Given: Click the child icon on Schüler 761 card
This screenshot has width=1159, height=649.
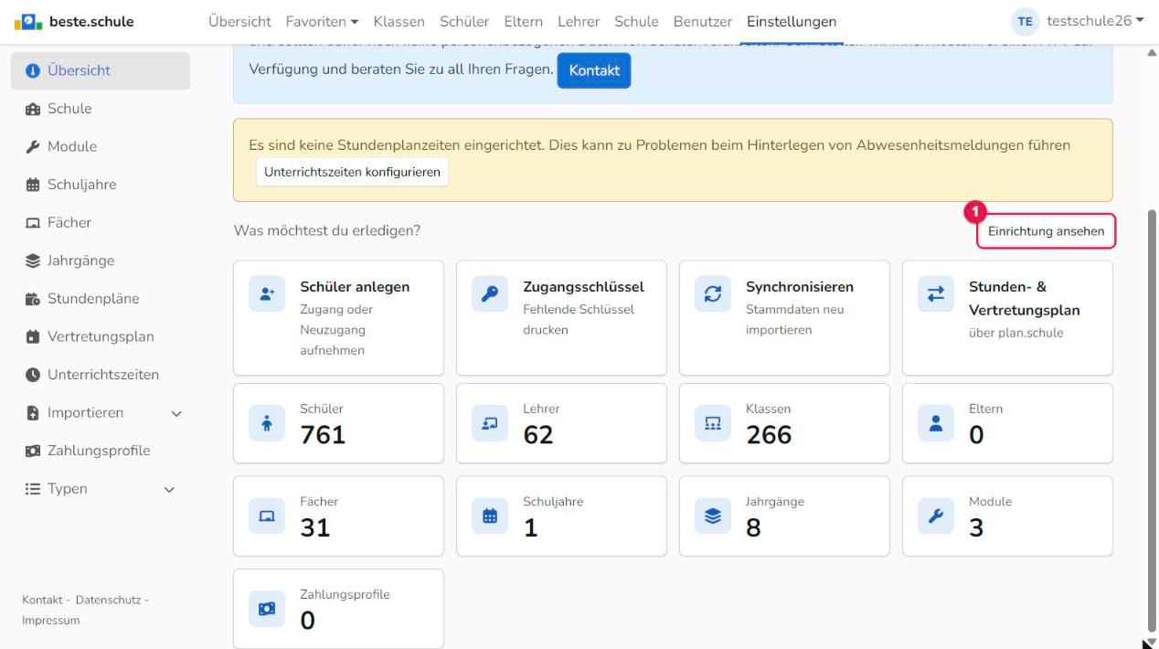Looking at the screenshot, I should coord(266,424).
